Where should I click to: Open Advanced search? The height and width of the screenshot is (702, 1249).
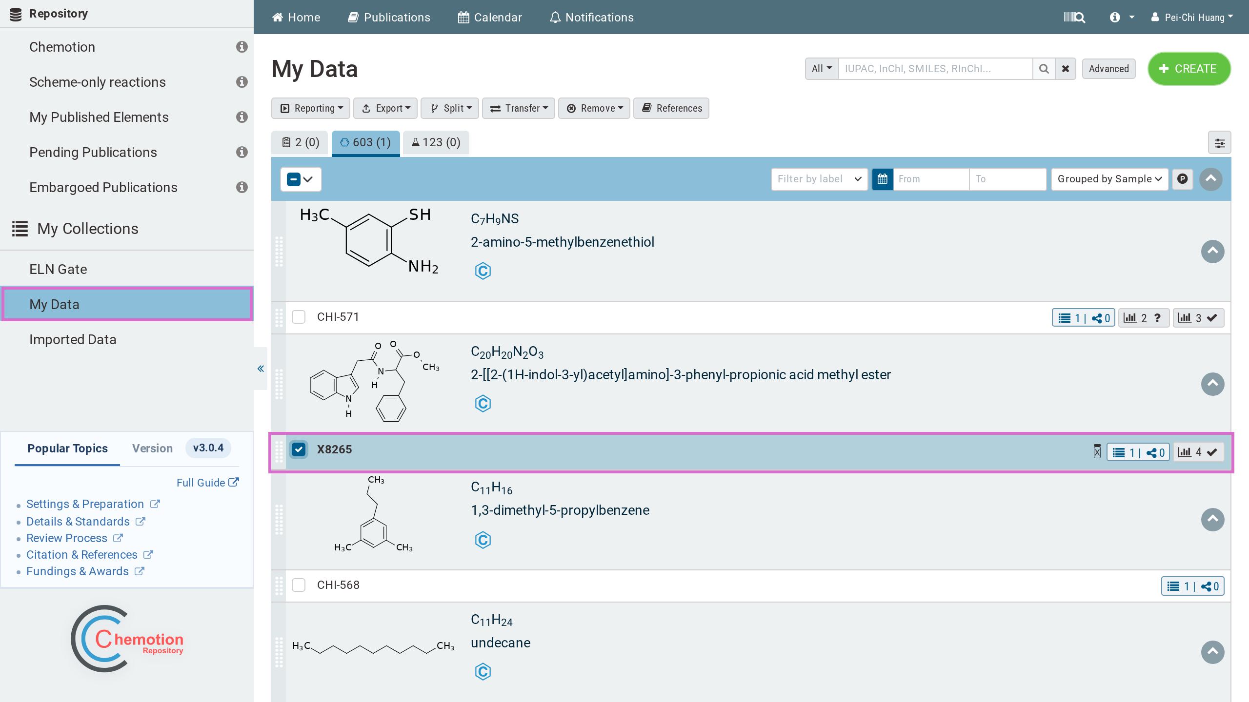click(1108, 69)
